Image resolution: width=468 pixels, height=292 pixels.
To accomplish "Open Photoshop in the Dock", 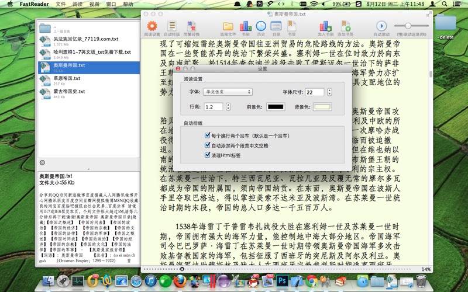I will coord(283,281).
